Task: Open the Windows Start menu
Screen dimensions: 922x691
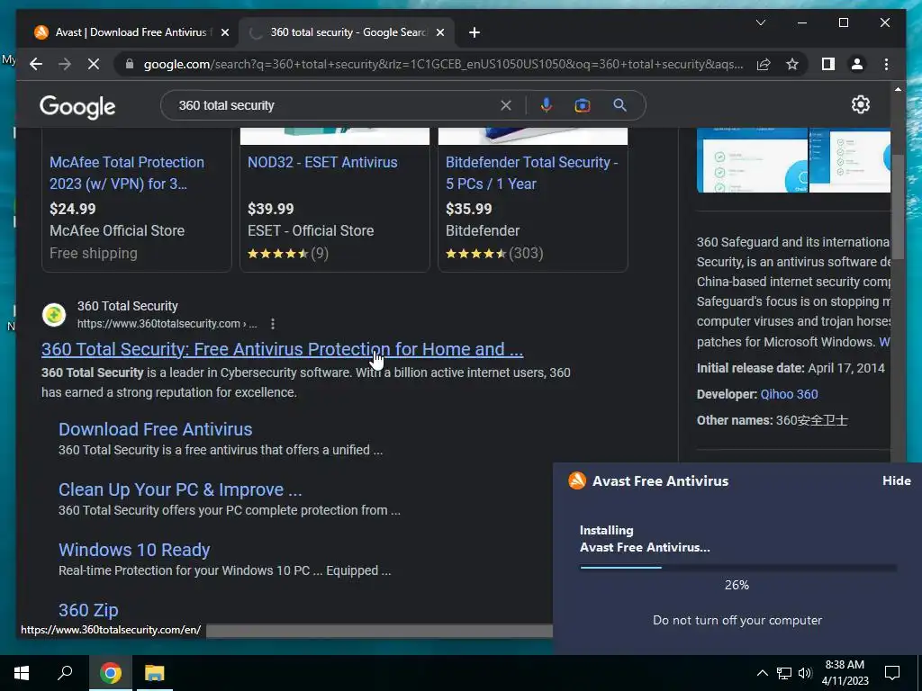Action: [22, 673]
